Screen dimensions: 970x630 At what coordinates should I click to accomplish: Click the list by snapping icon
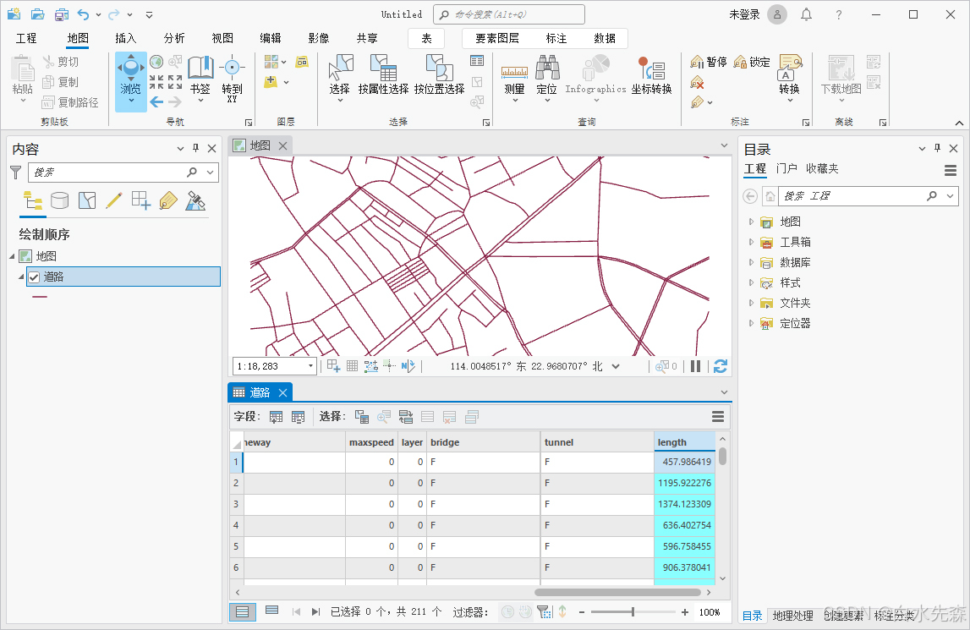point(141,200)
